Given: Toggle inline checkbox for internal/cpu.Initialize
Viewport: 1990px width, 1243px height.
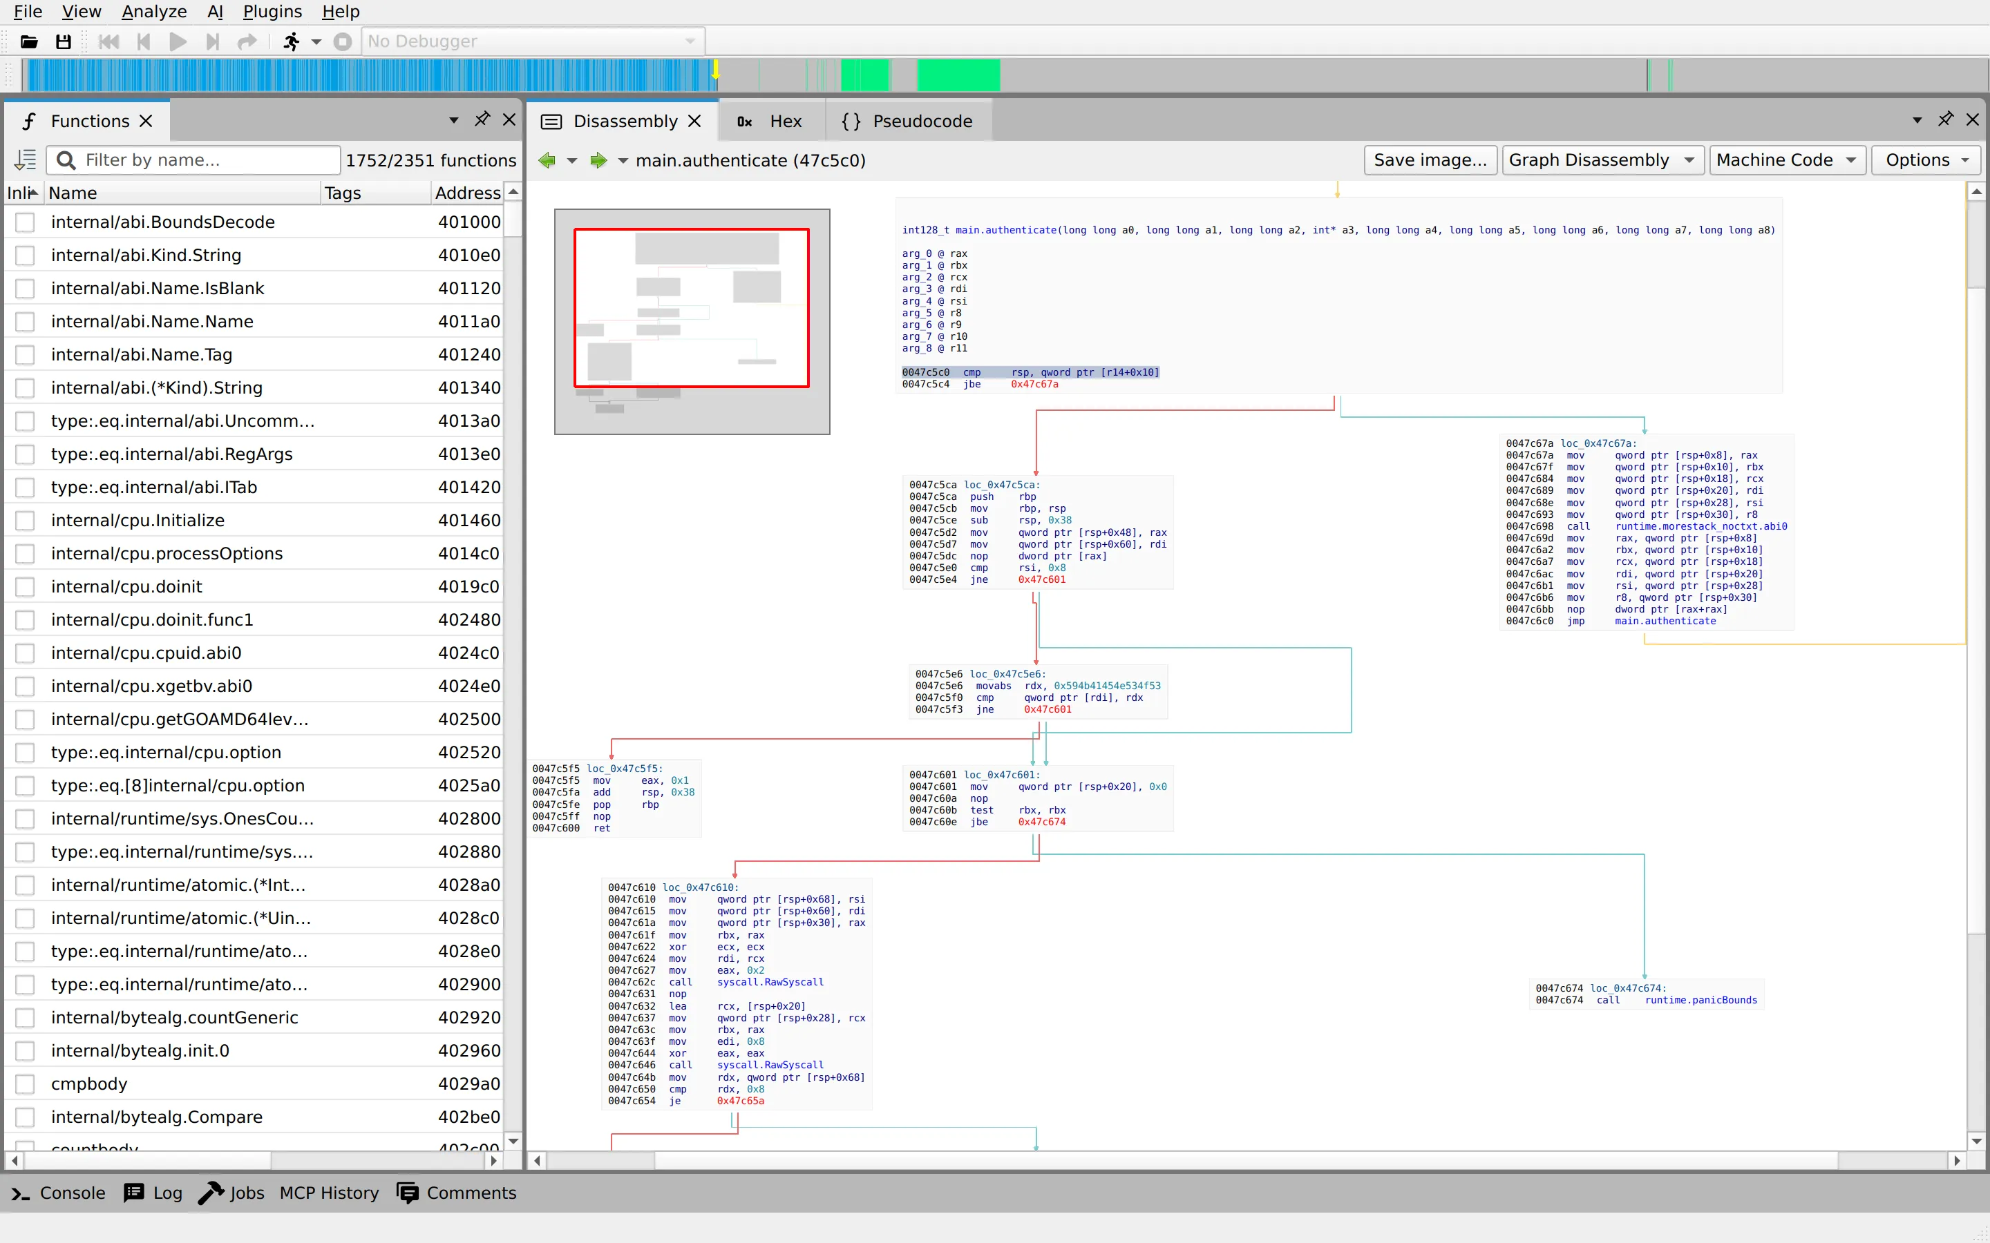Looking at the screenshot, I should coord(26,521).
